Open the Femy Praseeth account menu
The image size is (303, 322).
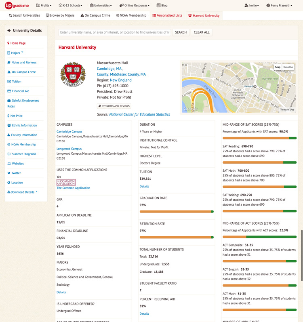click(280, 6)
